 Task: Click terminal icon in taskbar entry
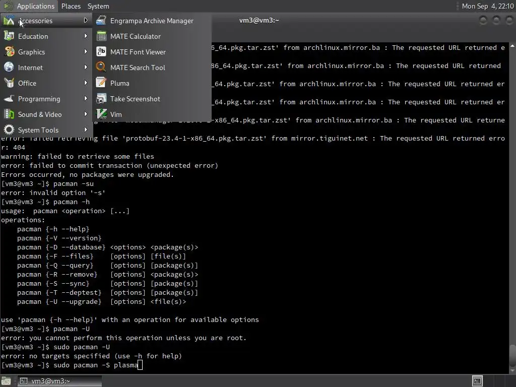[x=24, y=381]
